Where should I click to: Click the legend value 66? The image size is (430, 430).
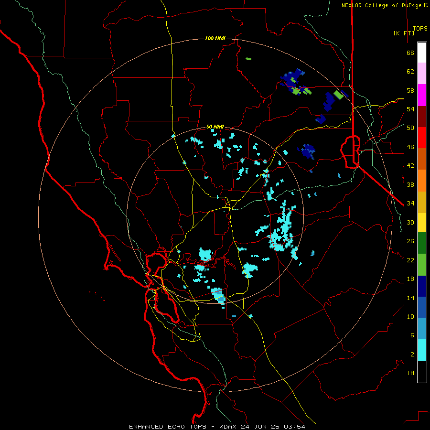coord(410,53)
